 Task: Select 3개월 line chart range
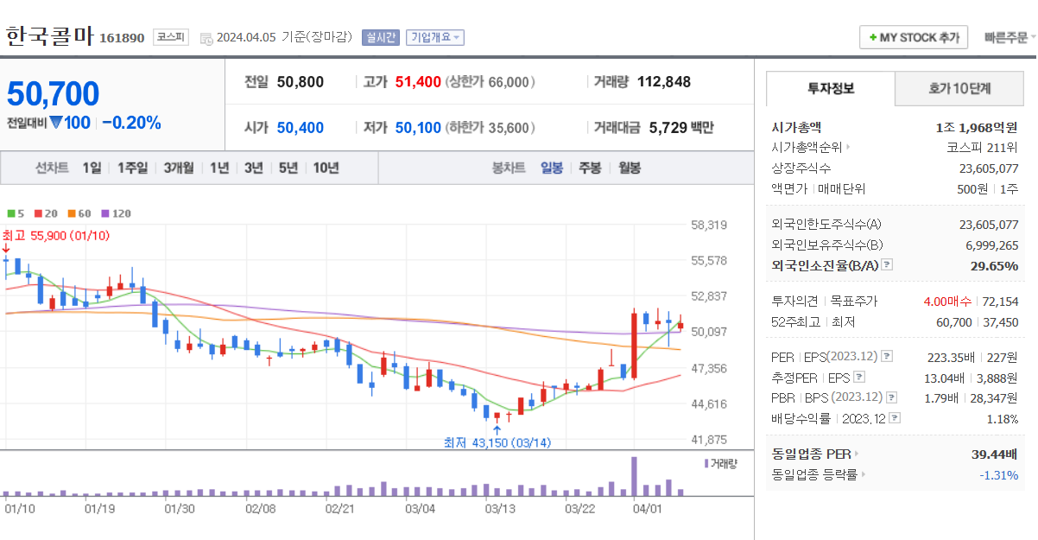[x=179, y=168]
